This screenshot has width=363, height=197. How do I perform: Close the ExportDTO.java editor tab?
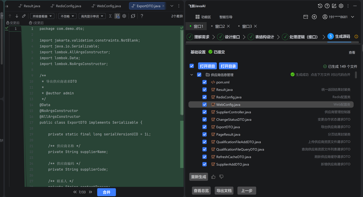[x=163, y=6]
